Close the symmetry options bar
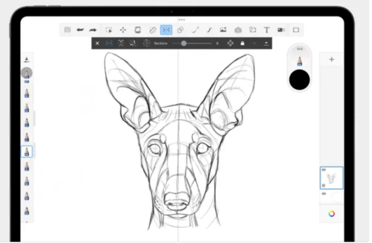 click(x=97, y=43)
